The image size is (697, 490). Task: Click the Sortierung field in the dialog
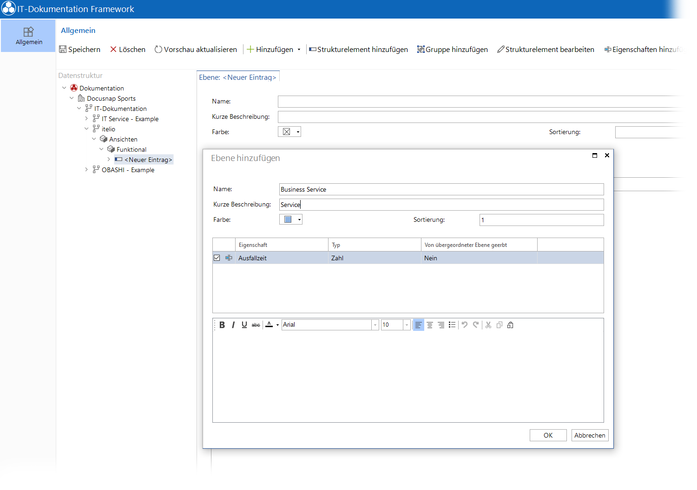pyautogui.click(x=541, y=220)
